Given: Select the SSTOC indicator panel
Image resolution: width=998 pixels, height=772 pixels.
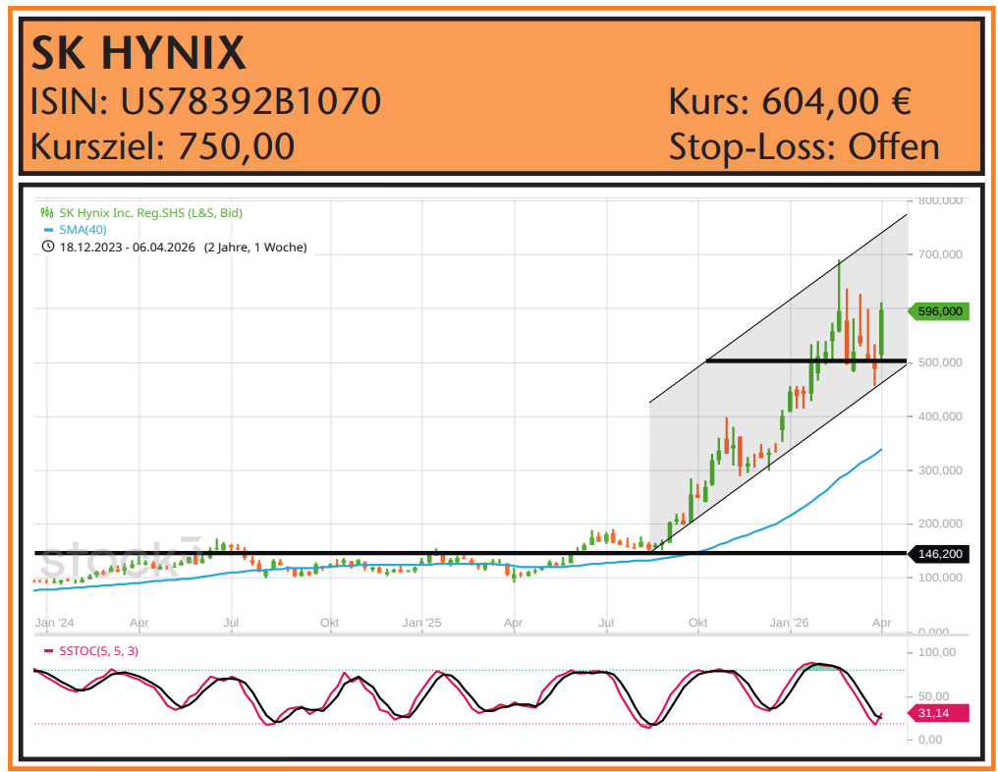Looking at the screenshot, I should [442, 688].
